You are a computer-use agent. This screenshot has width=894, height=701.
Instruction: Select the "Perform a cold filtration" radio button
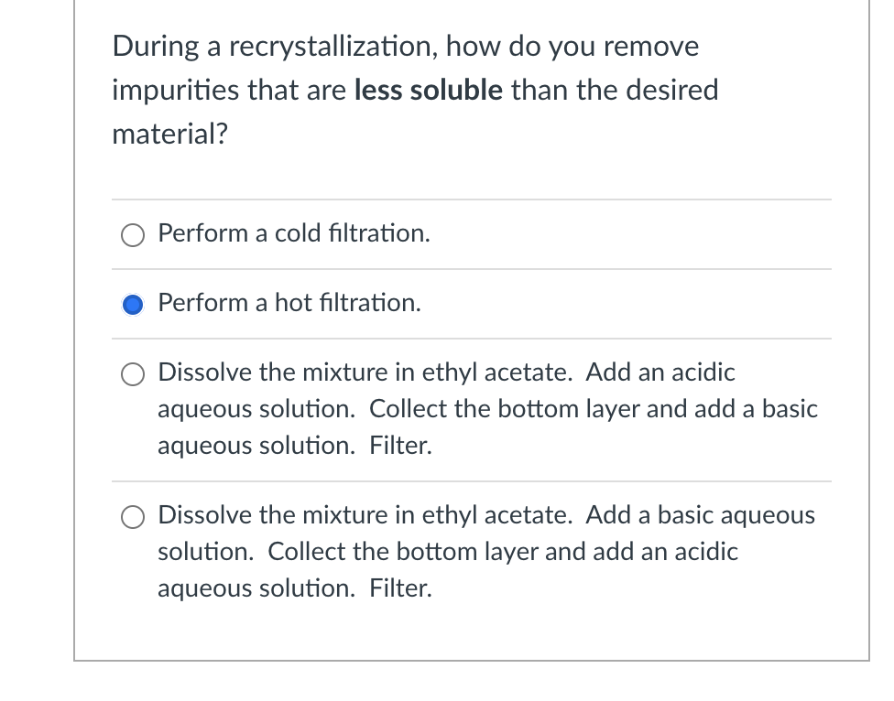click(x=132, y=235)
